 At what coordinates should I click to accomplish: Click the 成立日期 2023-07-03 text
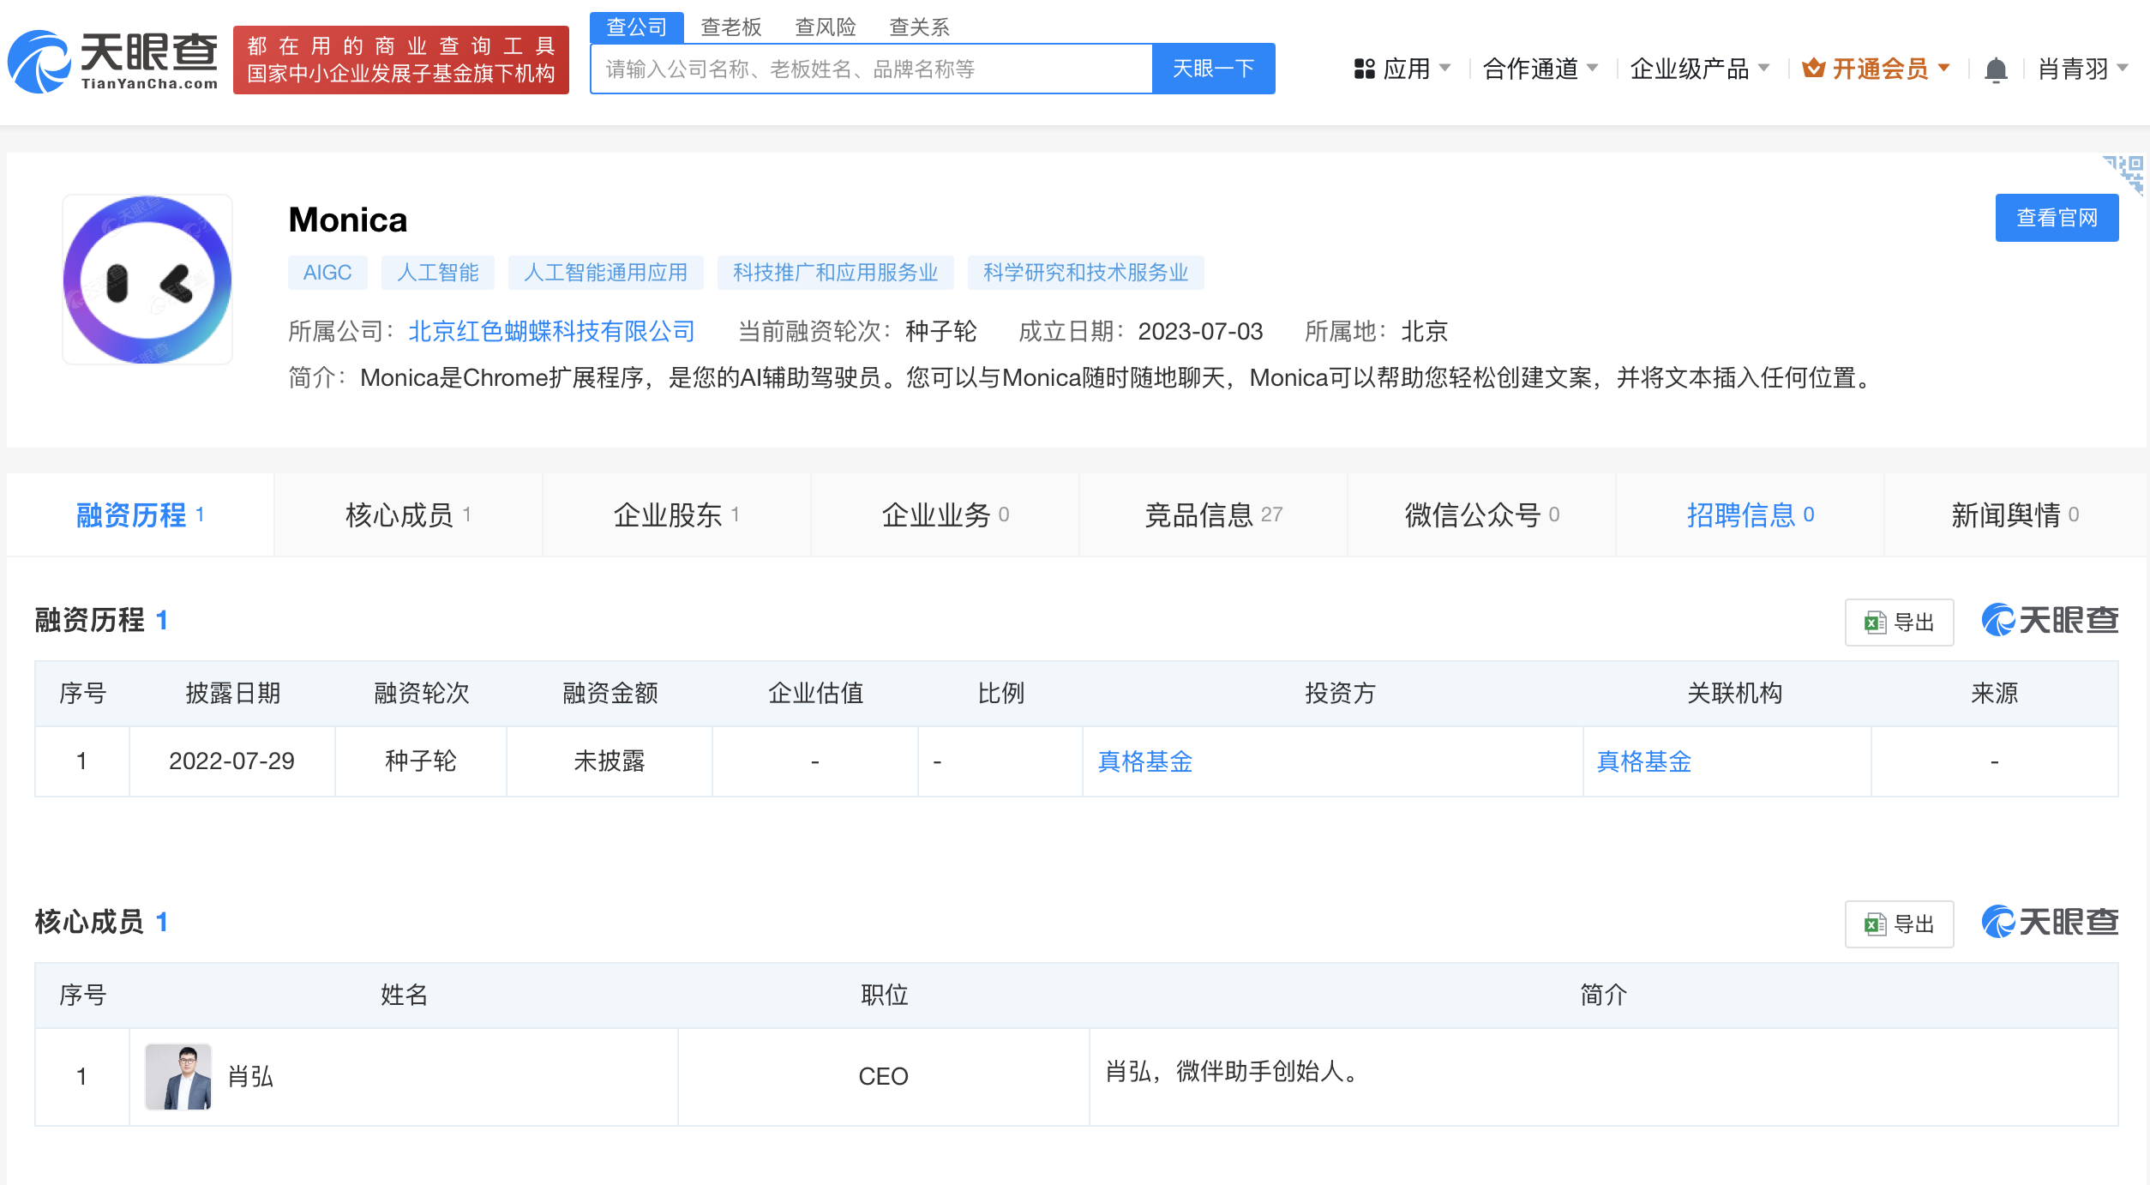[1140, 332]
